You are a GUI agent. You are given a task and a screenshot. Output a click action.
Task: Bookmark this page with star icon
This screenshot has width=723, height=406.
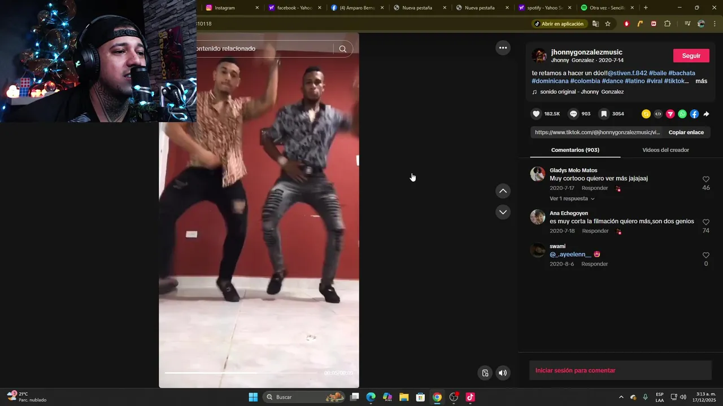tap(608, 24)
